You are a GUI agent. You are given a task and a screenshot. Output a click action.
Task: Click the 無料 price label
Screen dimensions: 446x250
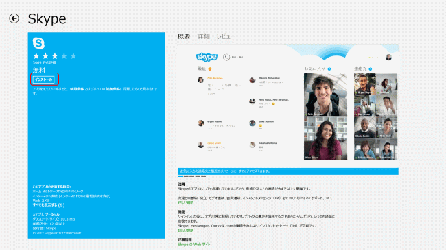[x=39, y=70]
